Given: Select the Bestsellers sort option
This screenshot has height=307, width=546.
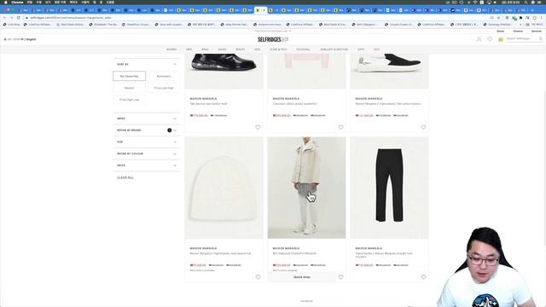Looking at the screenshot, I should 164,76.
